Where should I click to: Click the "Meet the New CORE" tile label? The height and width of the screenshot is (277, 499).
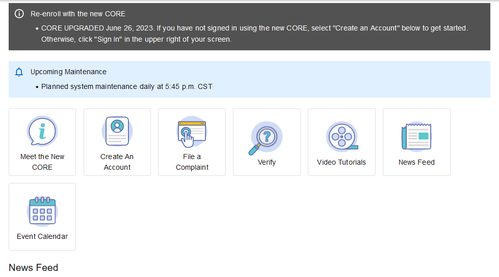point(42,162)
